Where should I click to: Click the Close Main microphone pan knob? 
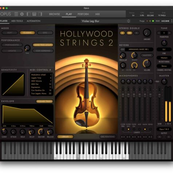click(x=123, y=82)
